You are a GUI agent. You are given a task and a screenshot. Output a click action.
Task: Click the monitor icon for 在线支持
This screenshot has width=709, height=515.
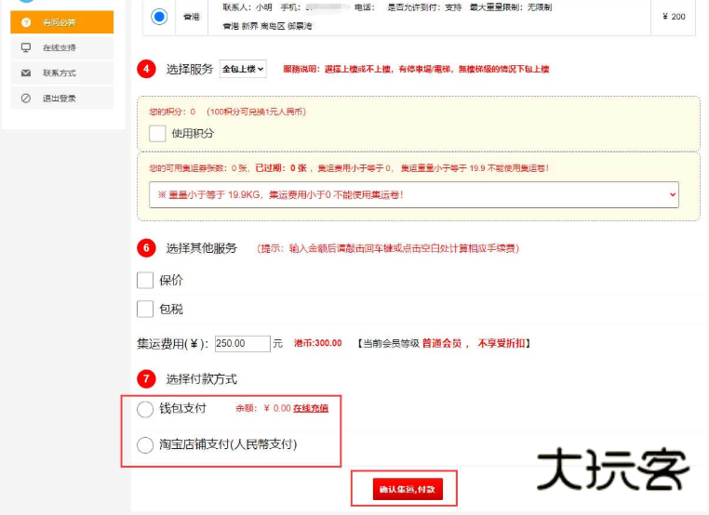[25, 47]
